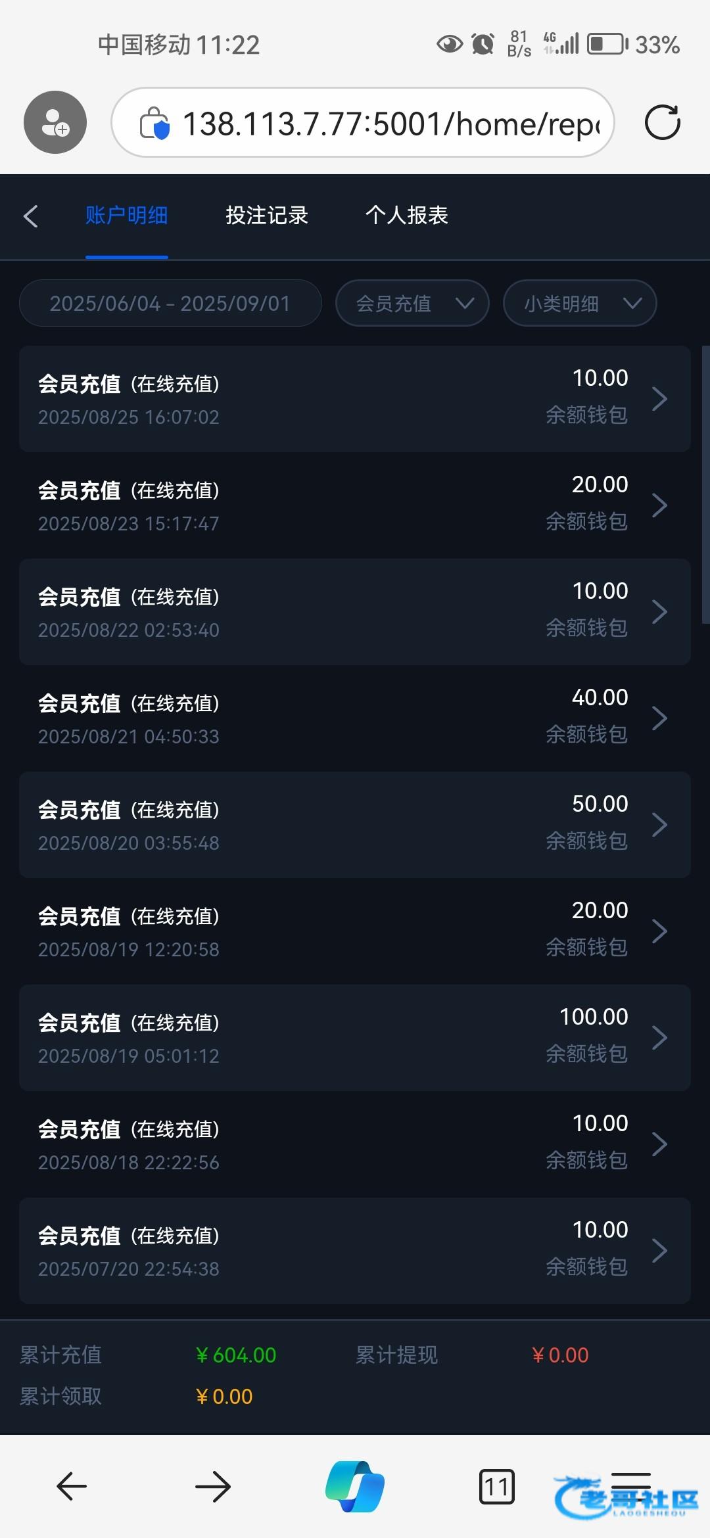Click the browser reload icon
The width and height of the screenshot is (710, 1538).
pos(662,122)
